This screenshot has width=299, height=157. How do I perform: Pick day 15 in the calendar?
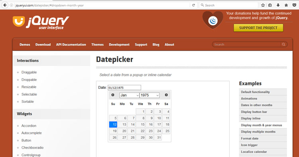[141, 124]
